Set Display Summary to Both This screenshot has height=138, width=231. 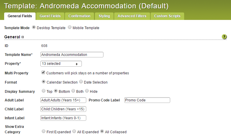[73, 91]
